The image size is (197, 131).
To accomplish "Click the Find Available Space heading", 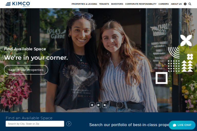I will coord(25,49).
